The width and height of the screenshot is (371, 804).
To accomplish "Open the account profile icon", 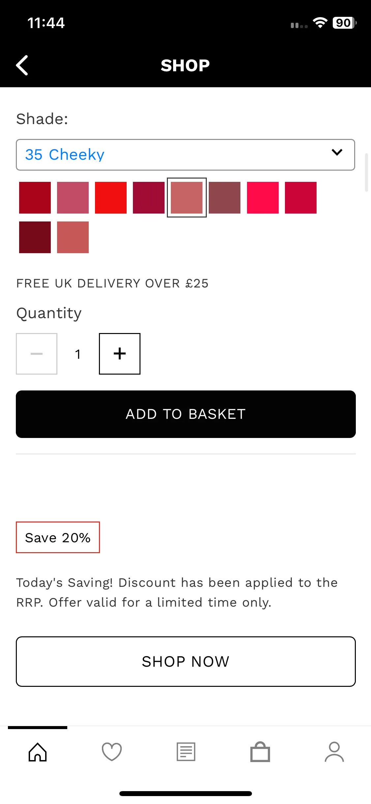I will tap(334, 752).
